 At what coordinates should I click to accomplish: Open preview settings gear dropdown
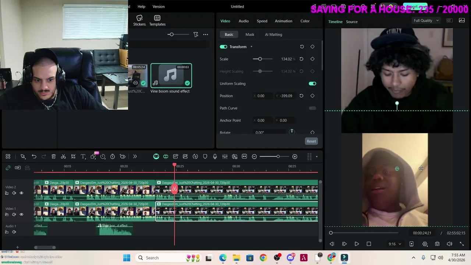pos(425,244)
